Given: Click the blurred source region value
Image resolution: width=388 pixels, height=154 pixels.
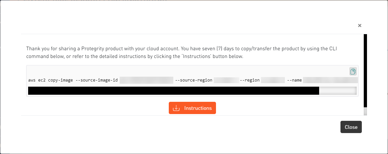Looking at the screenshot, I should [226, 80].
